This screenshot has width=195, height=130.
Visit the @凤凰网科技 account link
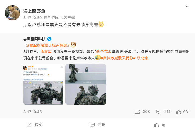coord(34,39)
